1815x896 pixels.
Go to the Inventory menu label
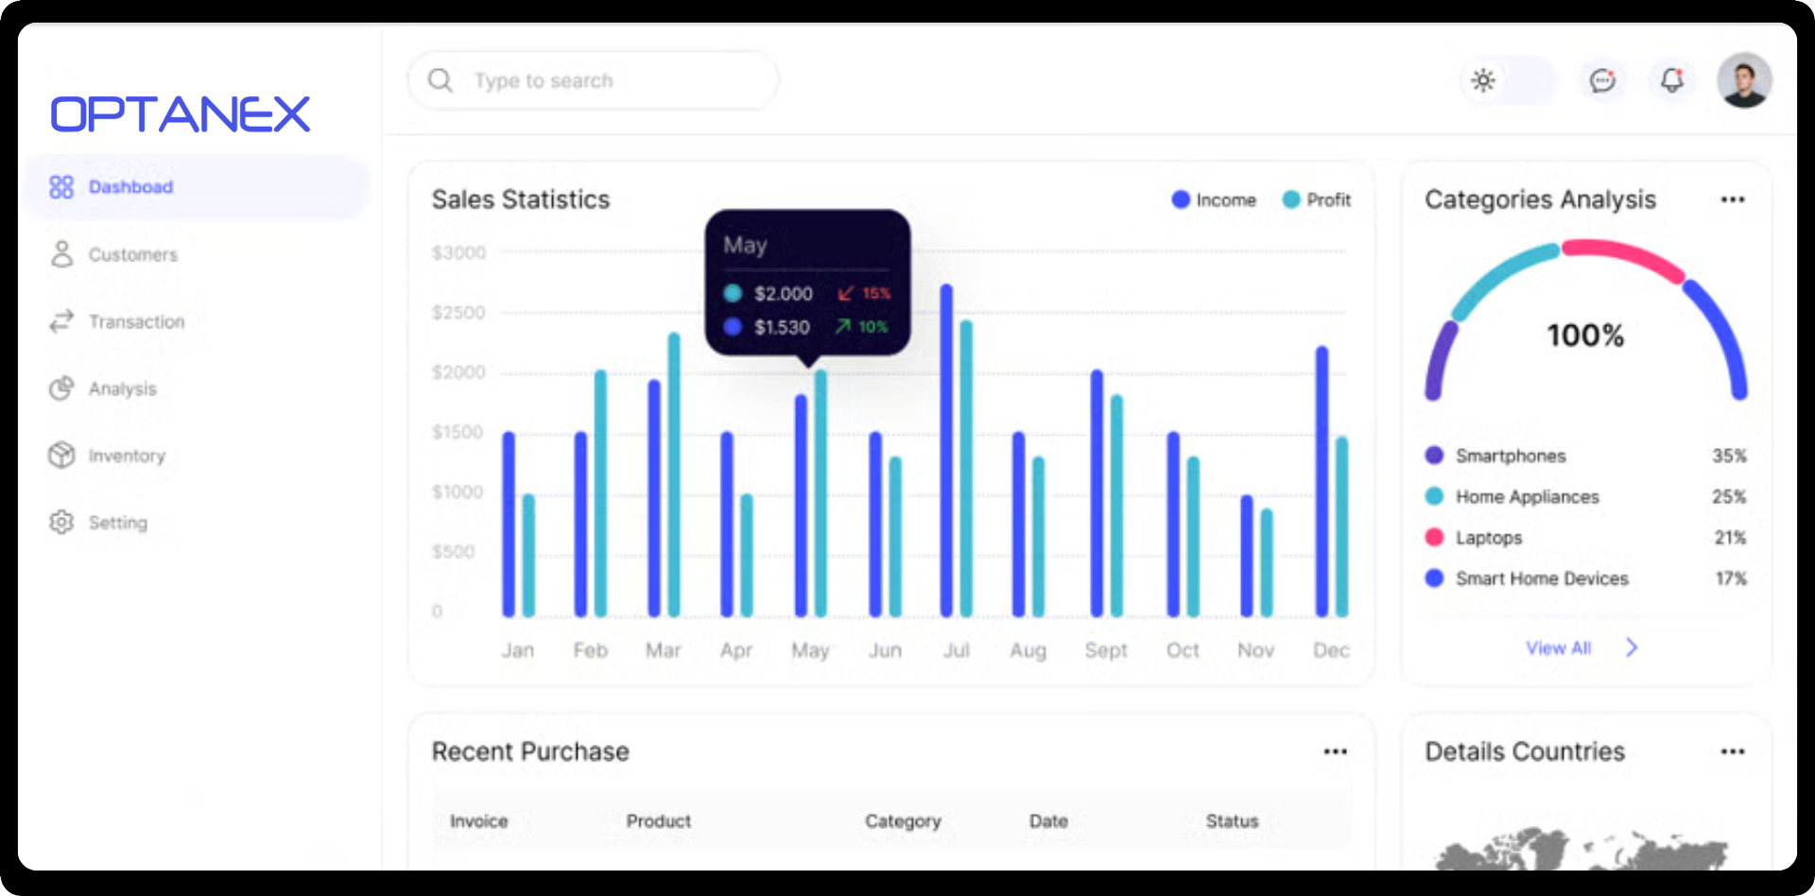click(x=127, y=457)
